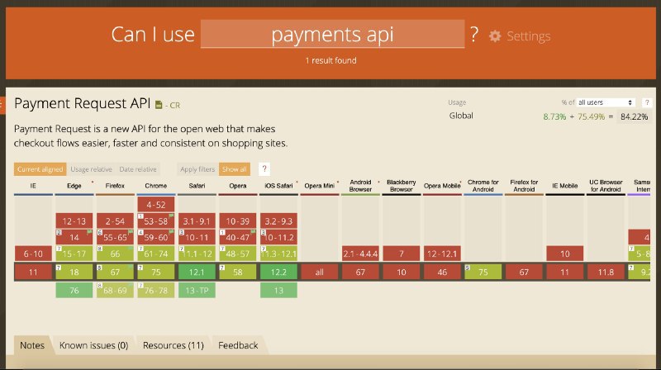Image resolution: width=661 pixels, height=370 pixels.
Task: Click the Payment Request API title
Action: [x=82, y=103]
